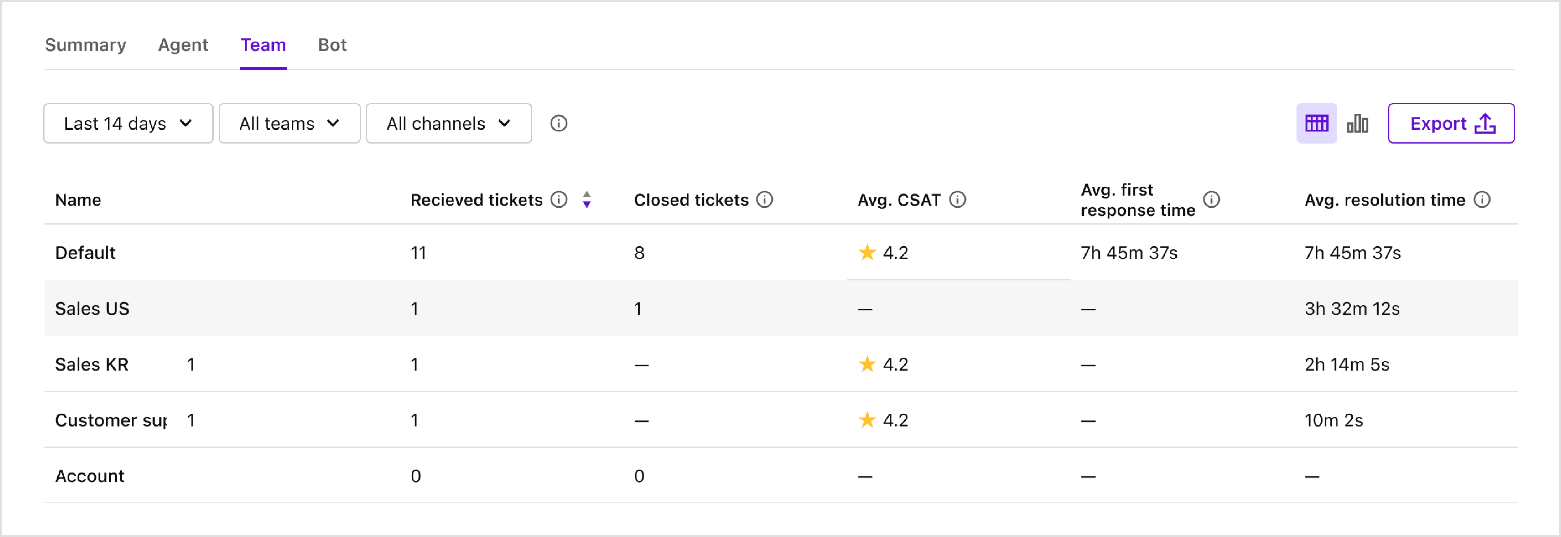Expand the All teams filter
This screenshot has width=1561, height=537.
point(289,123)
